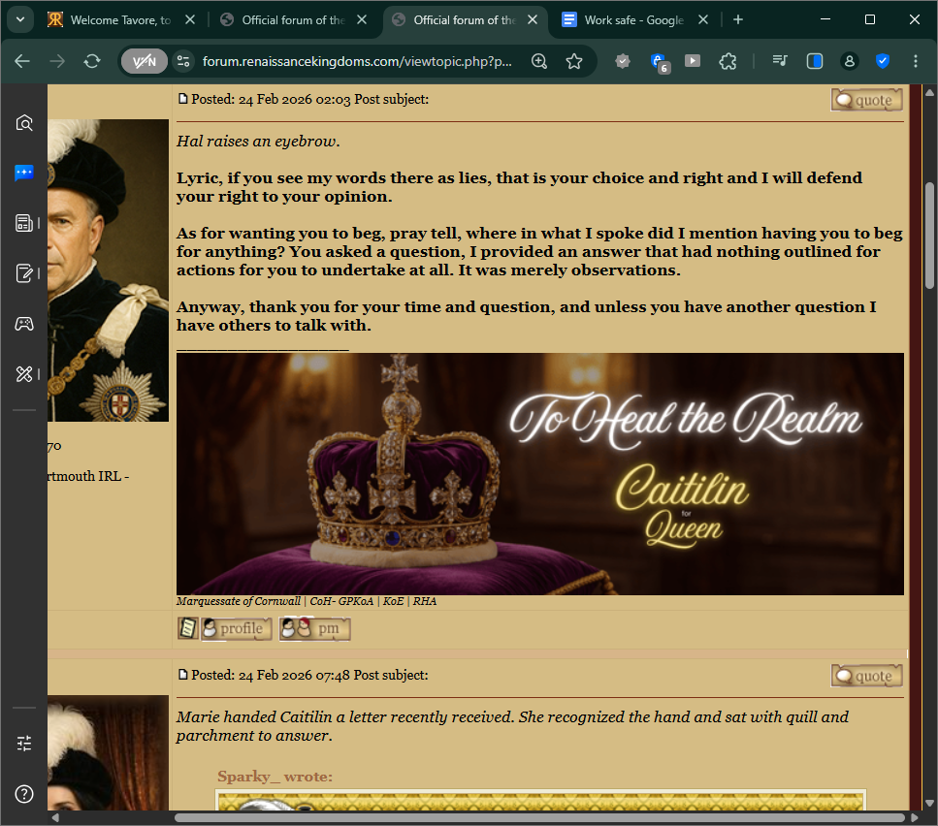Image resolution: width=938 pixels, height=826 pixels.
Task: View the poster's profile
Action: pos(237,629)
